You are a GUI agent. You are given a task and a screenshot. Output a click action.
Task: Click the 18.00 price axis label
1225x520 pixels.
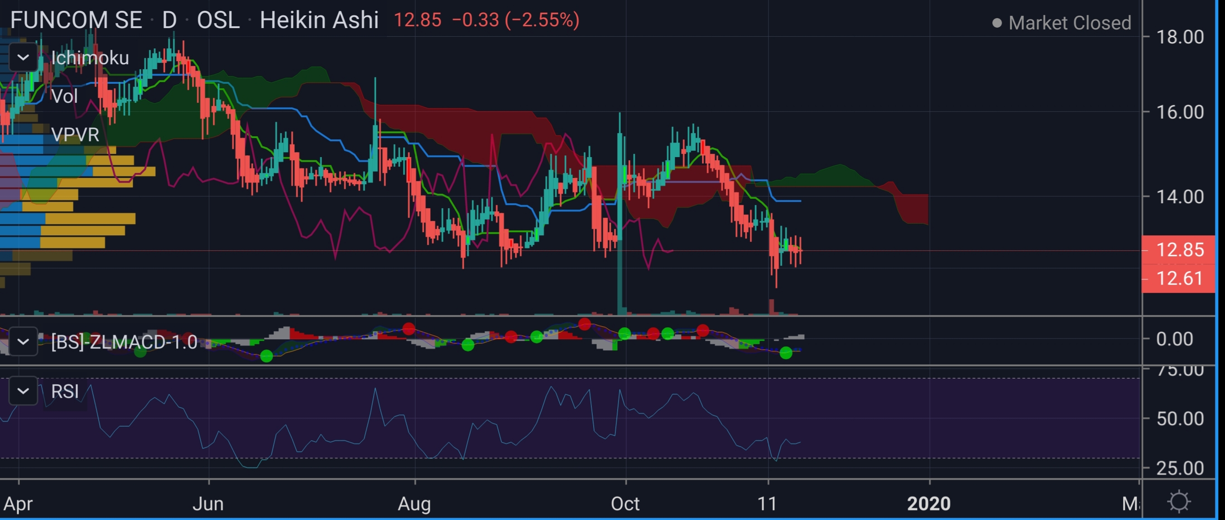(x=1180, y=37)
